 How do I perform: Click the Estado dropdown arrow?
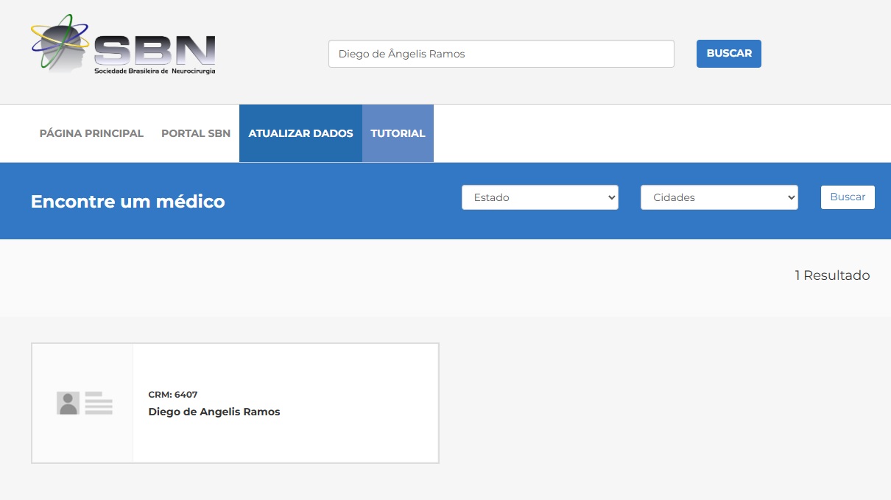pos(610,197)
